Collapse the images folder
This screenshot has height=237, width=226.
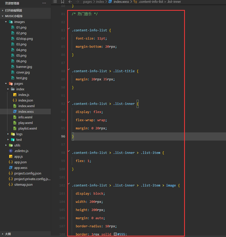pos(6,22)
